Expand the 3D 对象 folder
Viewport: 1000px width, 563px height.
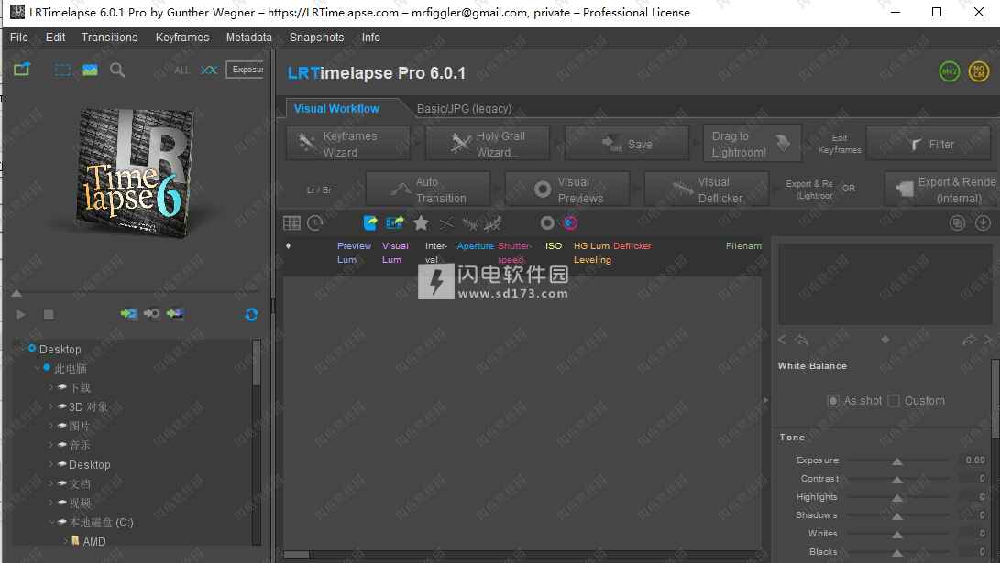[51, 406]
